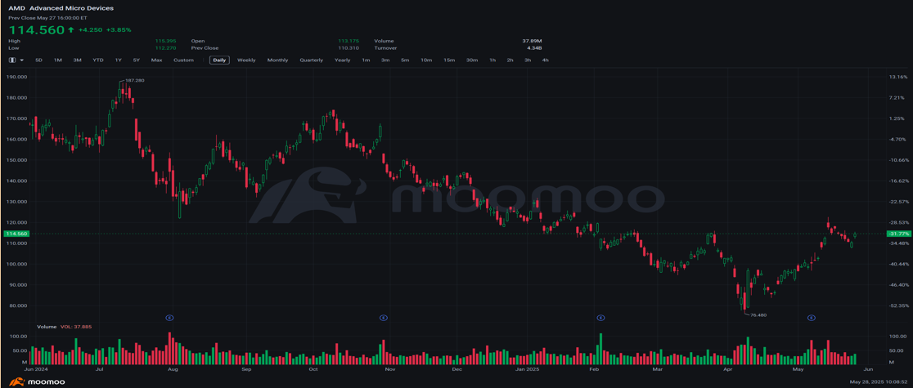Image resolution: width=913 pixels, height=388 pixels.
Task: Click the +4.250 price change value
Action: tap(90, 29)
